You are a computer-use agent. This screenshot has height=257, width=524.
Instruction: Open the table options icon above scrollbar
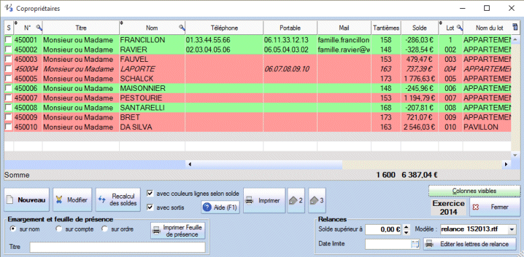(x=515, y=28)
